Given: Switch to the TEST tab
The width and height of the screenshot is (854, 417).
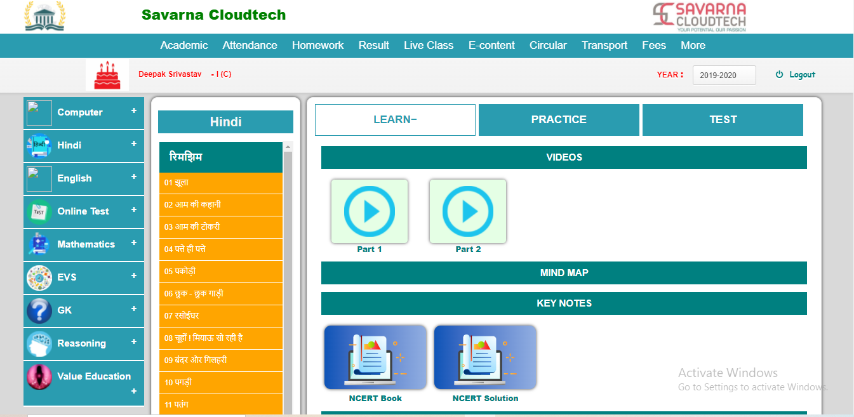Looking at the screenshot, I should pyautogui.click(x=723, y=120).
